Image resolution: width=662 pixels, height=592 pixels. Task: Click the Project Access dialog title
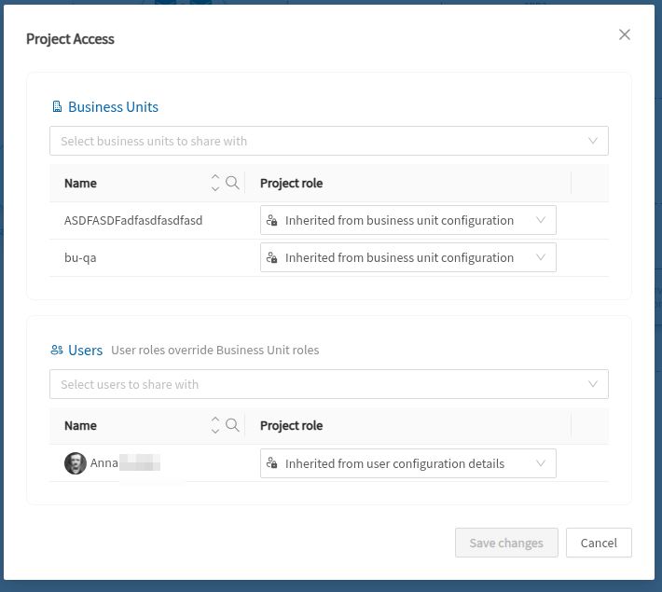tap(70, 39)
